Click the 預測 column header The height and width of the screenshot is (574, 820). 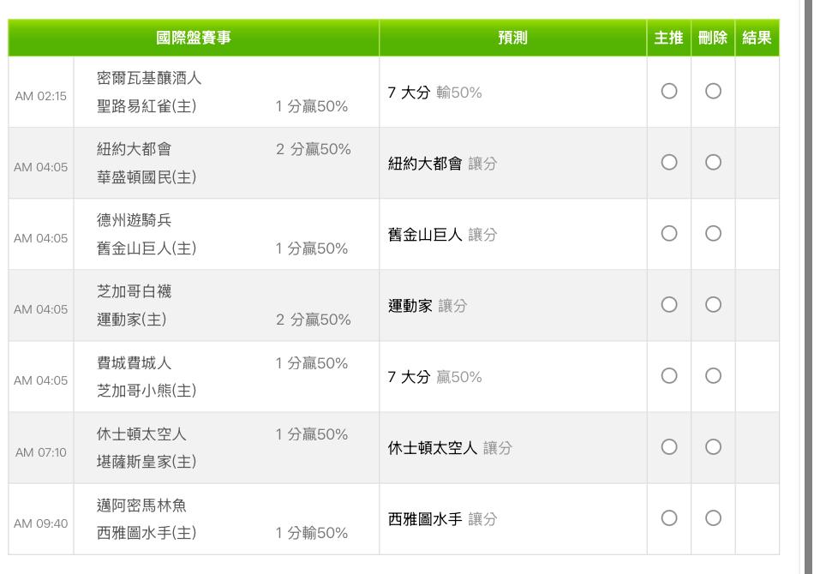pos(513,38)
